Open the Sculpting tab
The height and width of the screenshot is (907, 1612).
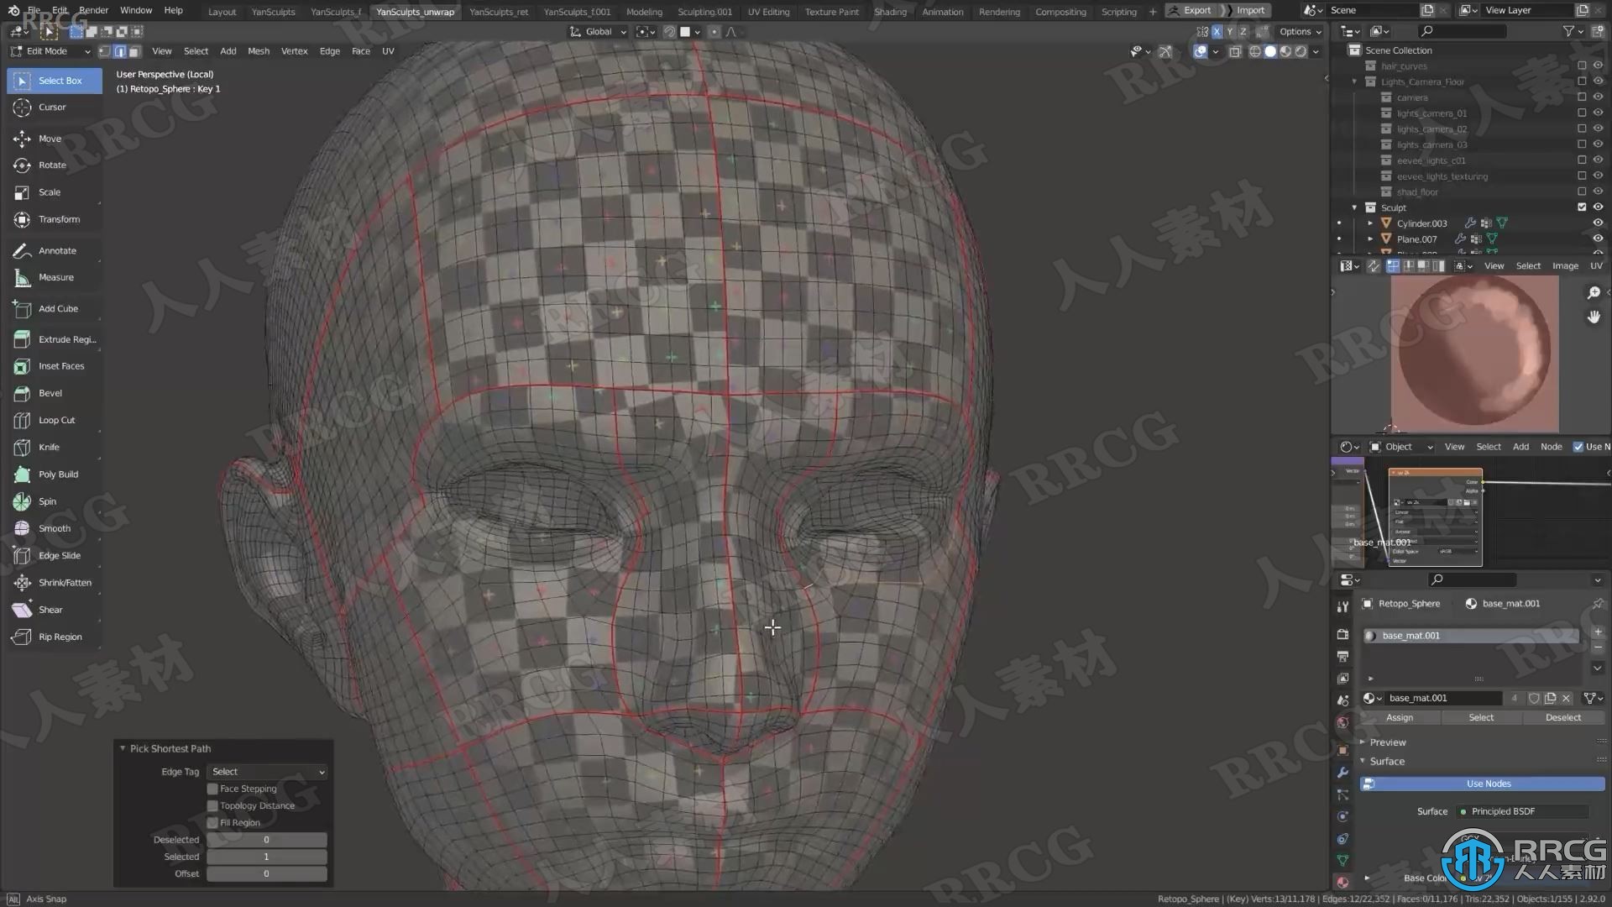pyautogui.click(x=704, y=10)
